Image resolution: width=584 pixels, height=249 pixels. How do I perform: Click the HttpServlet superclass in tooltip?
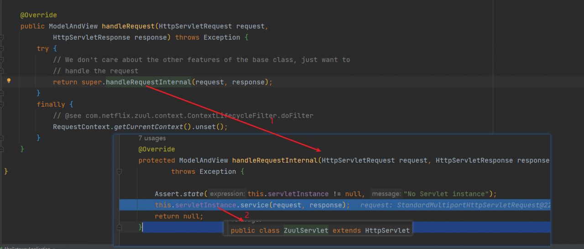click(x=387, y=230)
